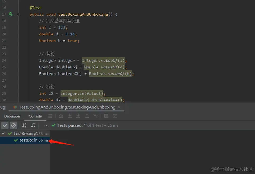
Task: Expand the hidden test toolbar chevron
Action: 47,125
